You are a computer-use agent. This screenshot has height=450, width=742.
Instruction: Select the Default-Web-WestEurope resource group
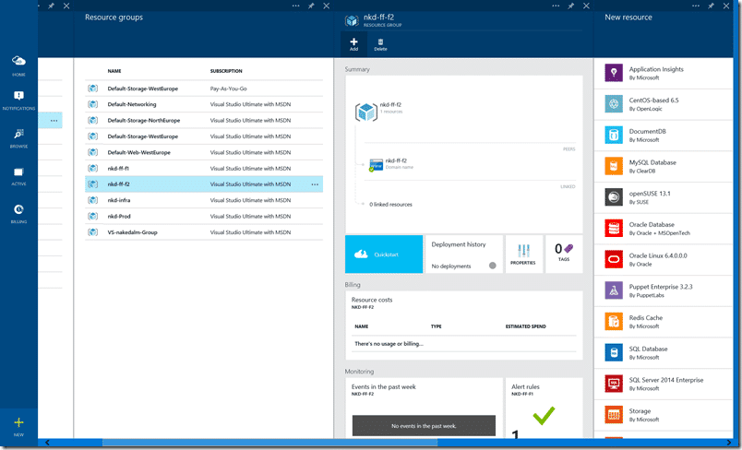204,153
